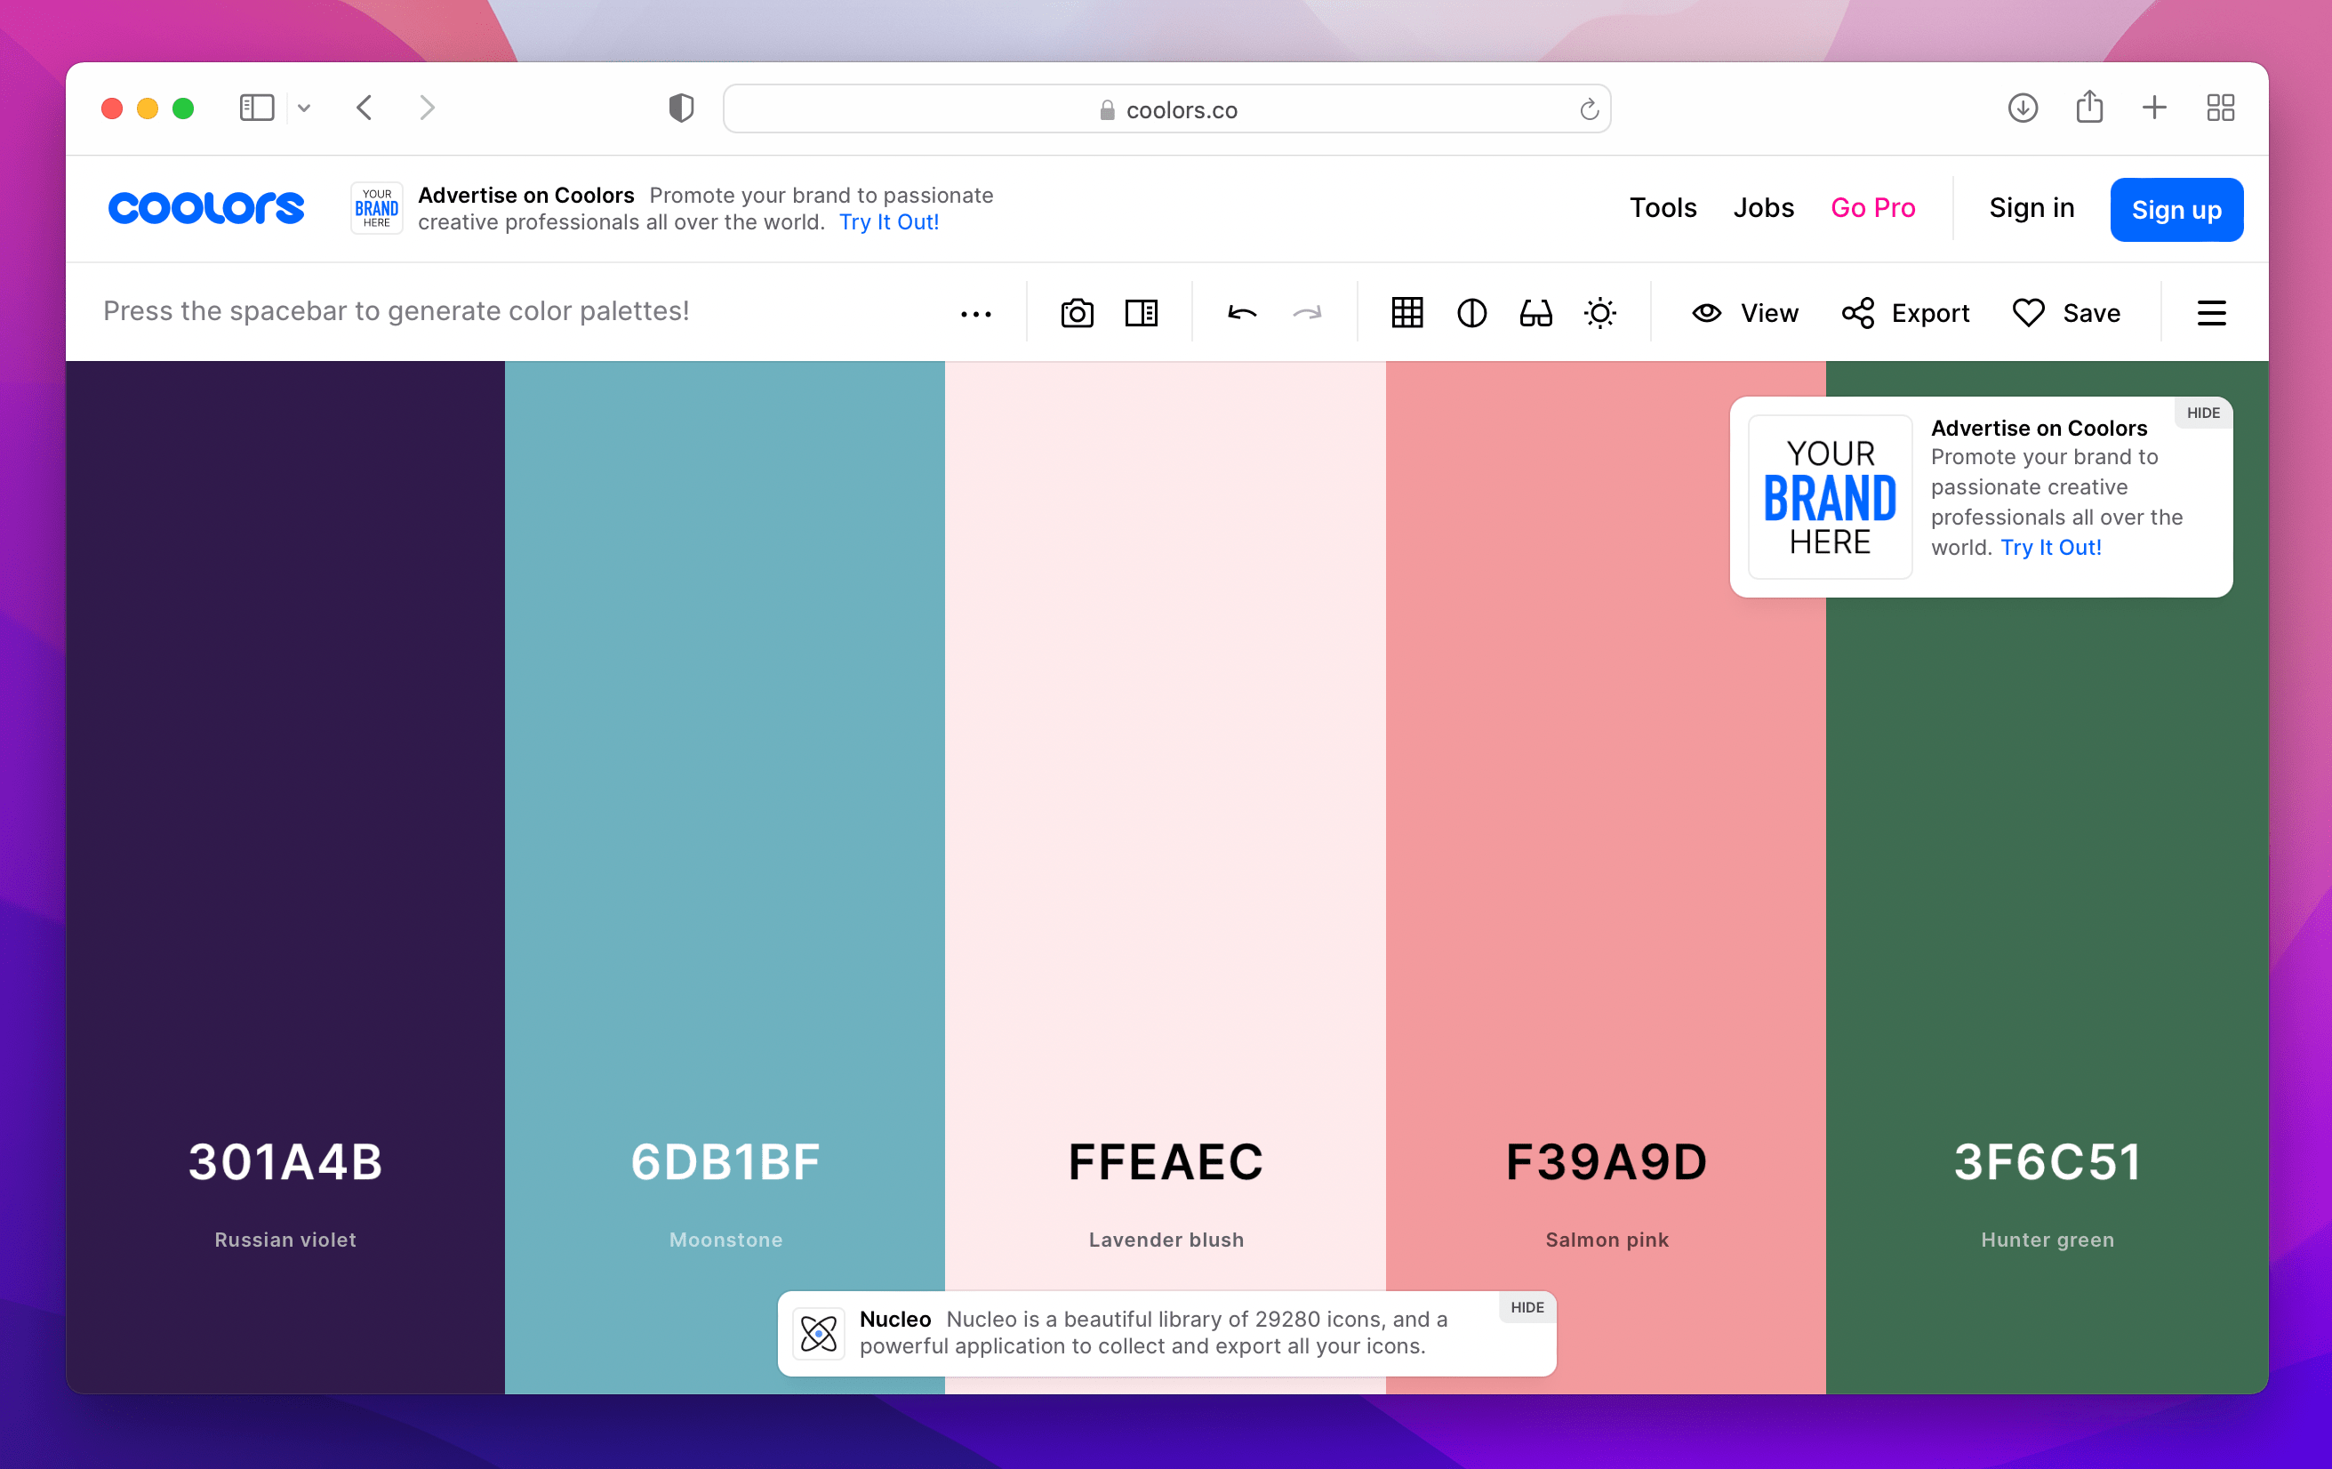Open the grid view of shades
The width and height of the screenshot is (2332, 1469).
pos(1407,312)
